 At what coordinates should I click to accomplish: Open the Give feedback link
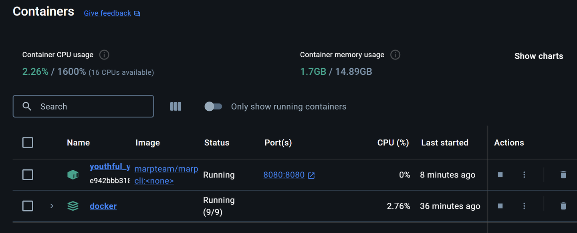[107, 13]
